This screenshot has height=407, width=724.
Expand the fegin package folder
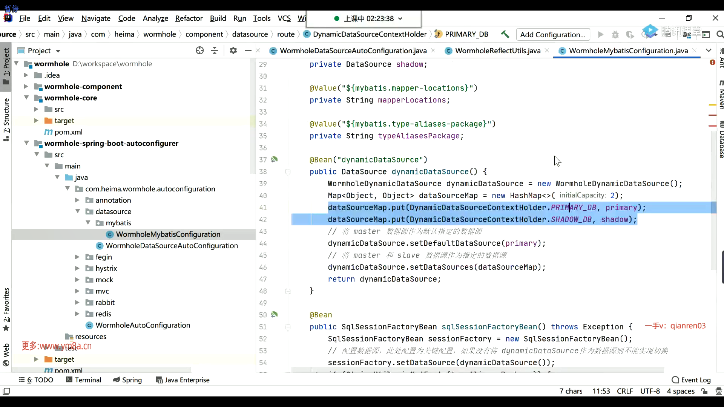click(x=77, y=257)
